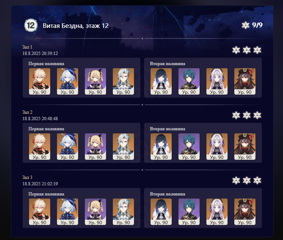
Task: Select Yelan portrait in Зал 1 second half
Action: [161, 81]
